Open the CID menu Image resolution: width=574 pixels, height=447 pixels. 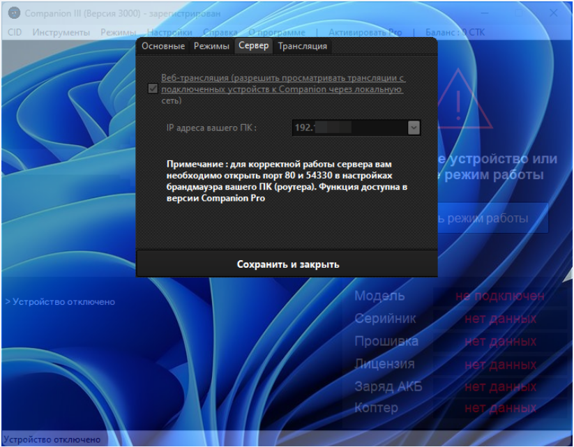point(15,32)
